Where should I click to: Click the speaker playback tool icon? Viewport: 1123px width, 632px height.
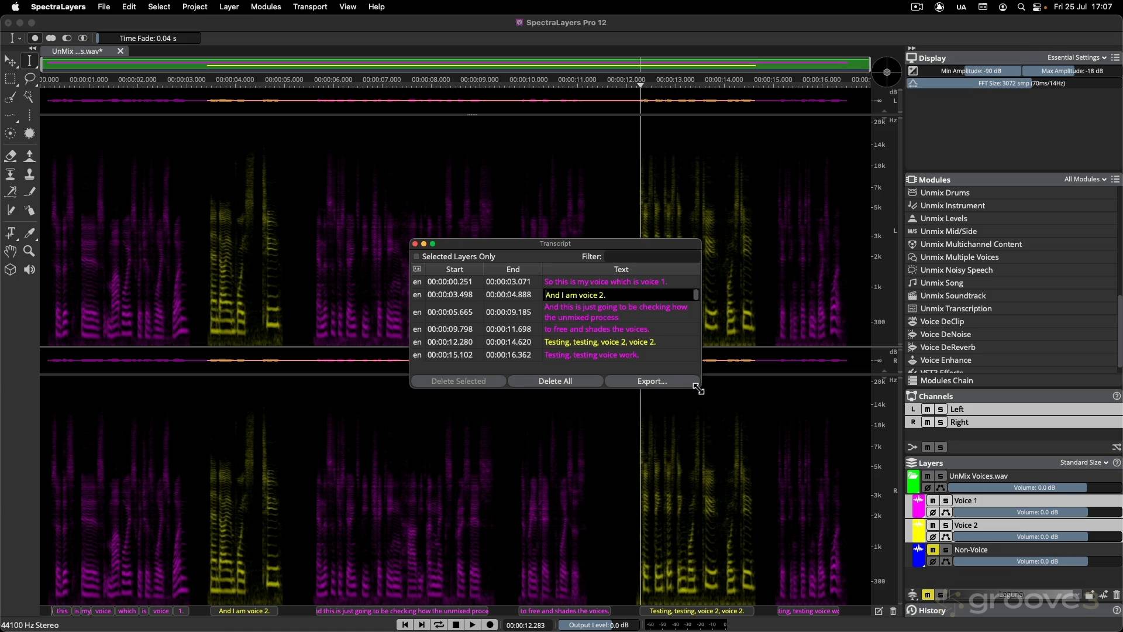(x=29, y=270)
